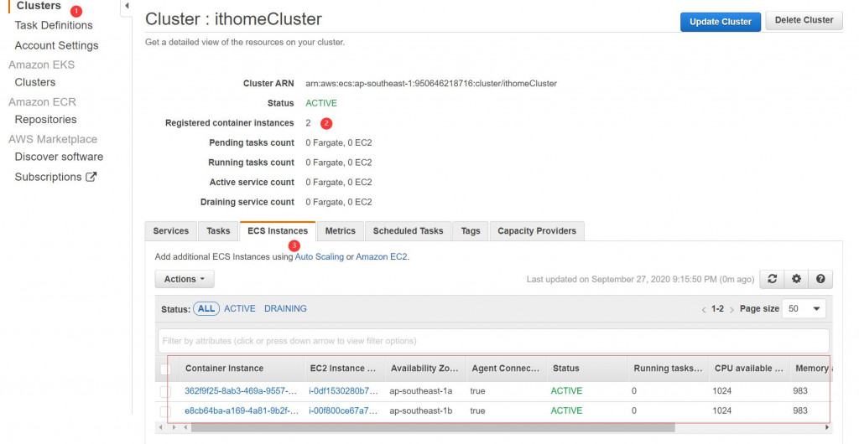The image size is (859, 444).
Task: Click the refresh instances icon
Action: click(x=772, y=279)
